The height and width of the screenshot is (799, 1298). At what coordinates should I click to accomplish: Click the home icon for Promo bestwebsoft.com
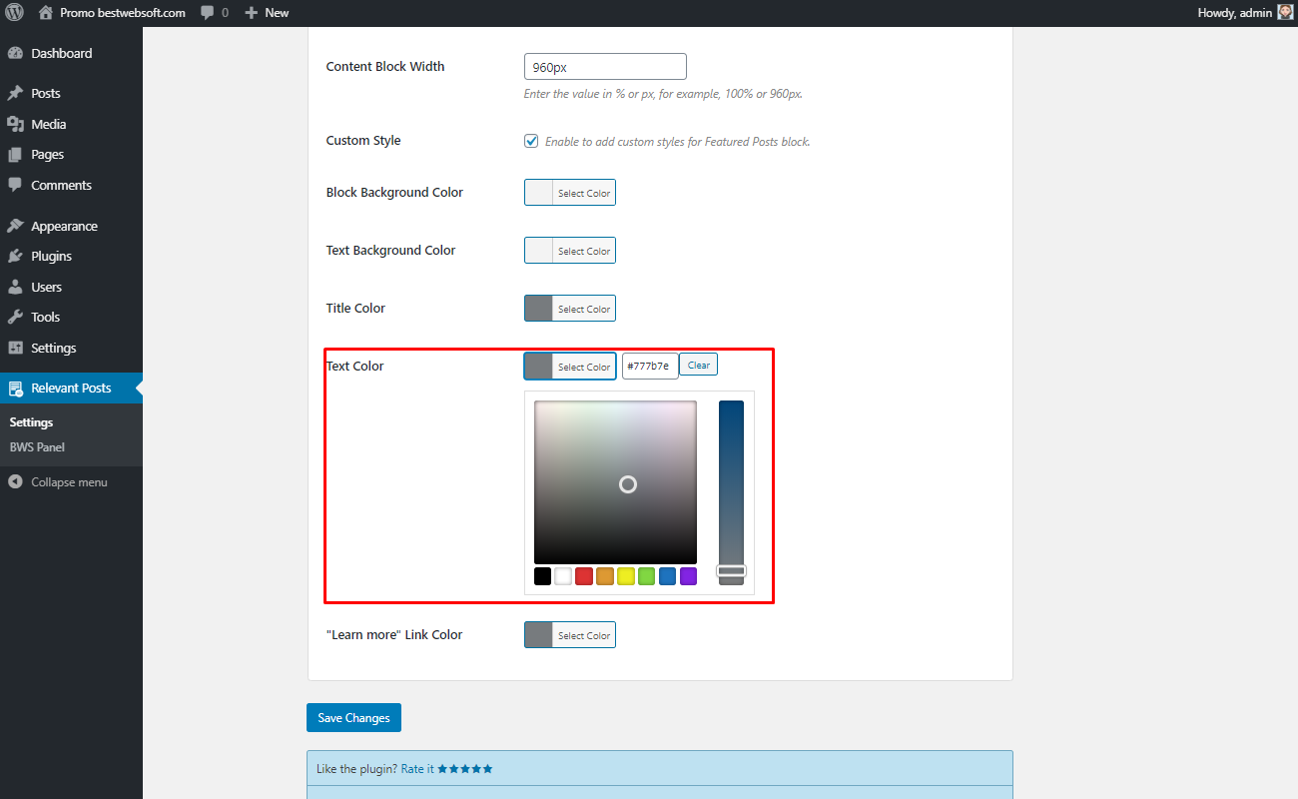point(46,13)
